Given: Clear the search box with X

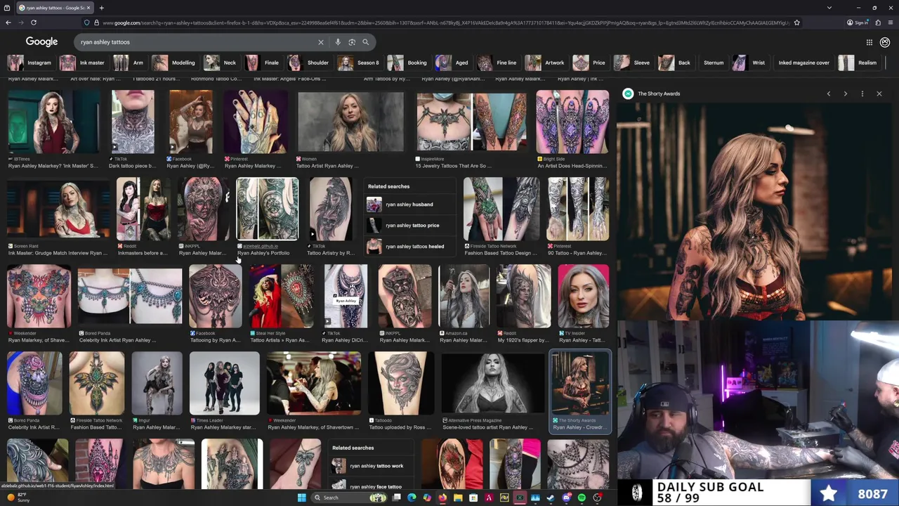Looking at the screenshot, I should [x=321, y=42].
